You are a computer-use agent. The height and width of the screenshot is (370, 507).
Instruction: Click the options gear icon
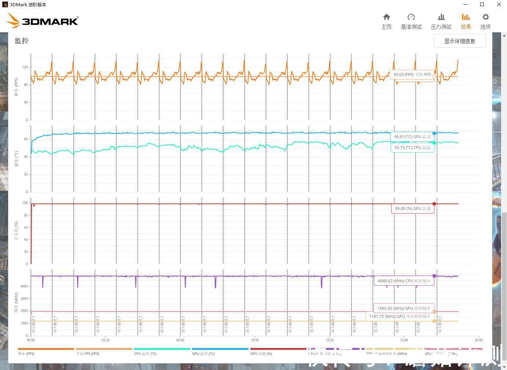(486, 17)
